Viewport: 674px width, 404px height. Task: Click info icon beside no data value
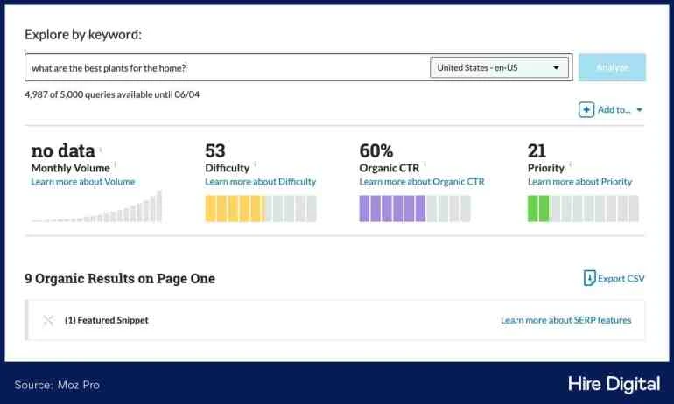click(100, 149)
